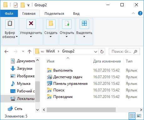Select the Диспетчер задач file name

point(68,77)
